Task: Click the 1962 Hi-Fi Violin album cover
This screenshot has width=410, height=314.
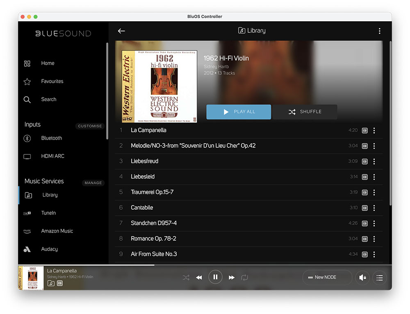Action: (x=159, y=86)
